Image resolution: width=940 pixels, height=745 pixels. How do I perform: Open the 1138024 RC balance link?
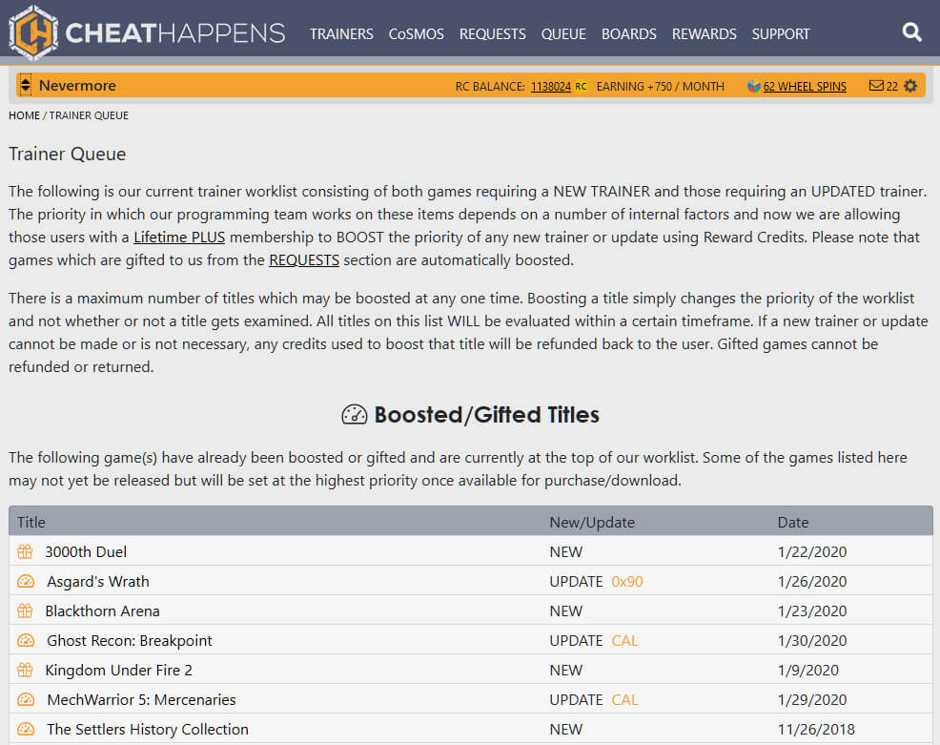click(550, 87)
